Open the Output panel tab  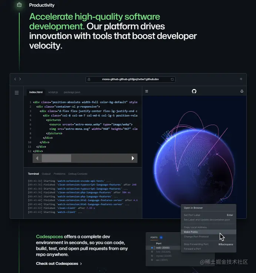coord(46,174)
